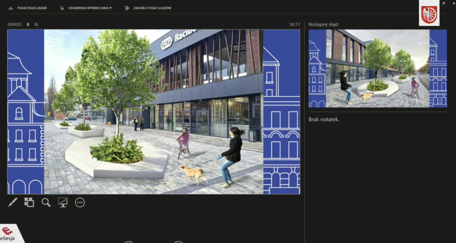Pause the presentation timer

[x=28, y=25]
